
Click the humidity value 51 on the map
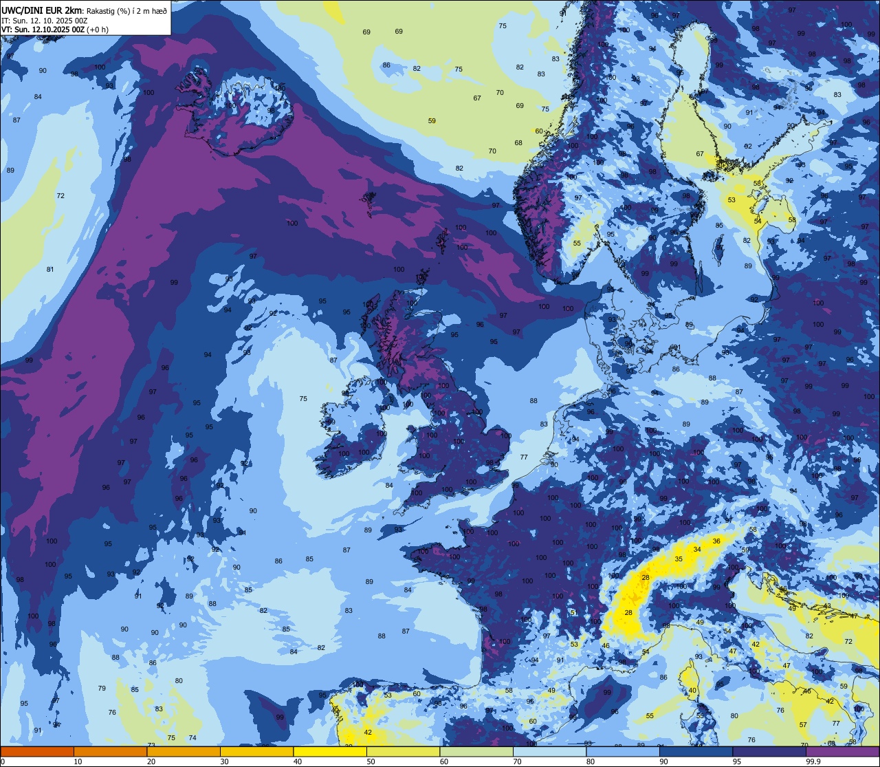click(x=573, y=612)
